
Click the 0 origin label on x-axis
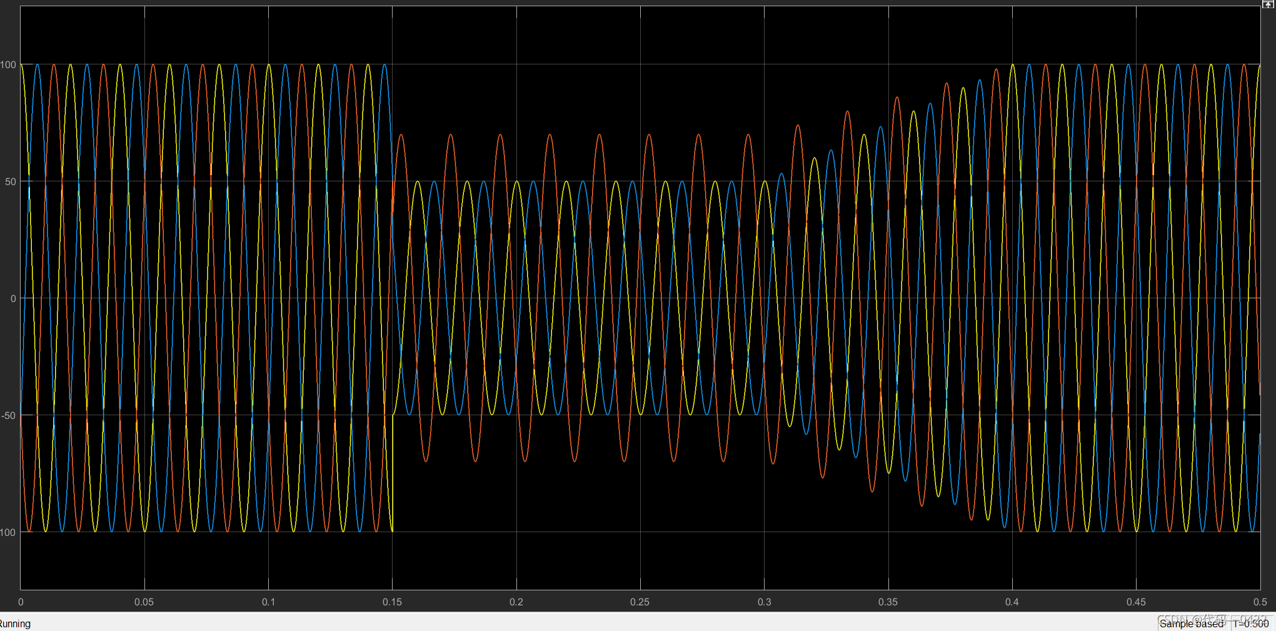(21, 602)
